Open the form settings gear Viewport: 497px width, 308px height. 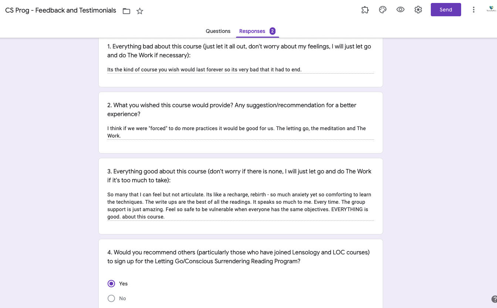418,10
